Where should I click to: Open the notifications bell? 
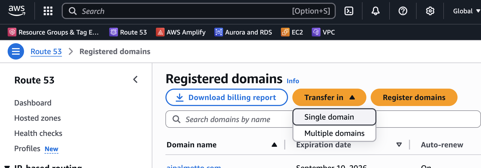click(375, 11)
